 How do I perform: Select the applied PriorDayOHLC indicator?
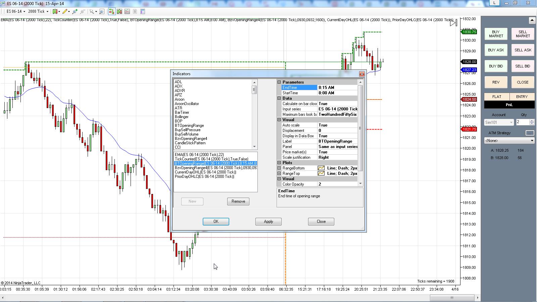(x=204, y=177)
